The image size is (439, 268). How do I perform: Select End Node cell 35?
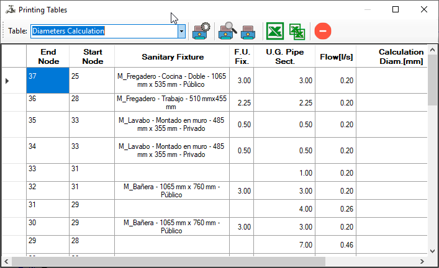48,125
